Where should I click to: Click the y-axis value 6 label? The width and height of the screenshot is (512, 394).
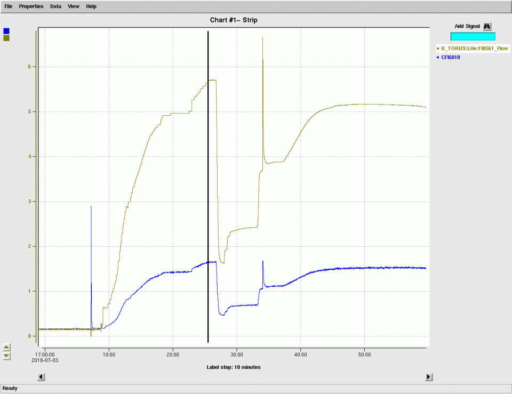[29, 67]
